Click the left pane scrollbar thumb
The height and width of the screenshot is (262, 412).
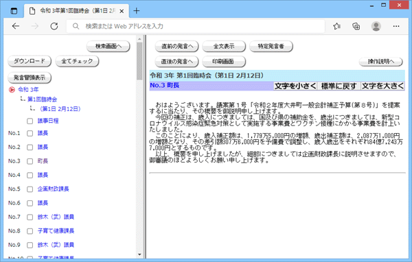(139, 61)
